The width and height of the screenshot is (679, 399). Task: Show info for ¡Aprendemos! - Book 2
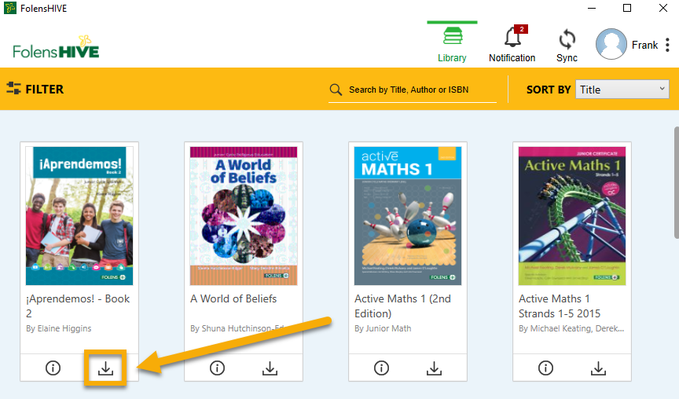tap(53, 368)
